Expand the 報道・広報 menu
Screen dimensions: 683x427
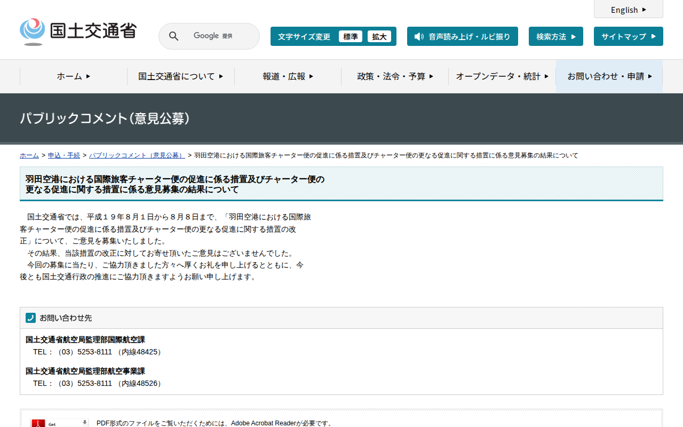[288, 76]
